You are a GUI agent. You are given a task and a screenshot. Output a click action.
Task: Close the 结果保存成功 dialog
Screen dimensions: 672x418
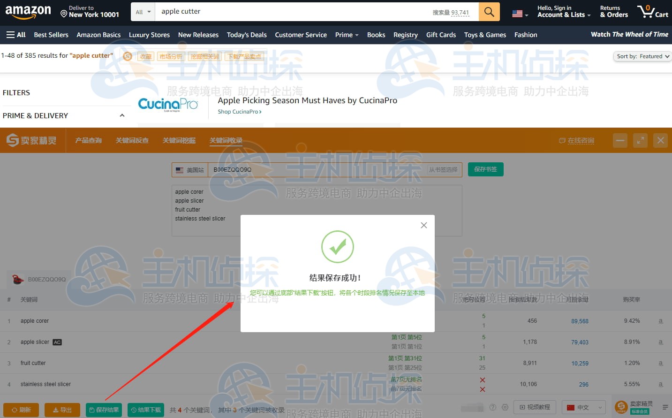[x=424, y=225]
